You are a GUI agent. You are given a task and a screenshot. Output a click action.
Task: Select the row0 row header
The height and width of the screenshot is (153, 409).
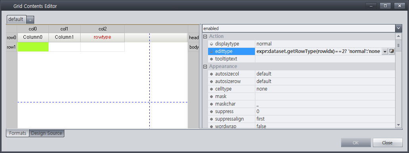click(12, 38)
